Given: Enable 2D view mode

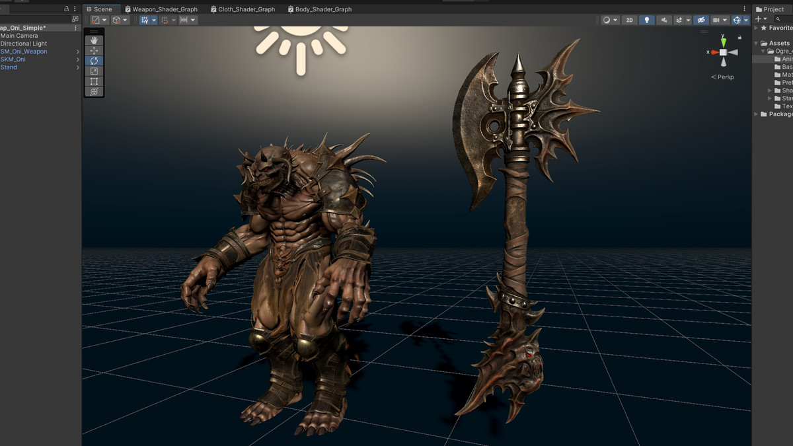Looking at the screenshot, I should (628, 20).
